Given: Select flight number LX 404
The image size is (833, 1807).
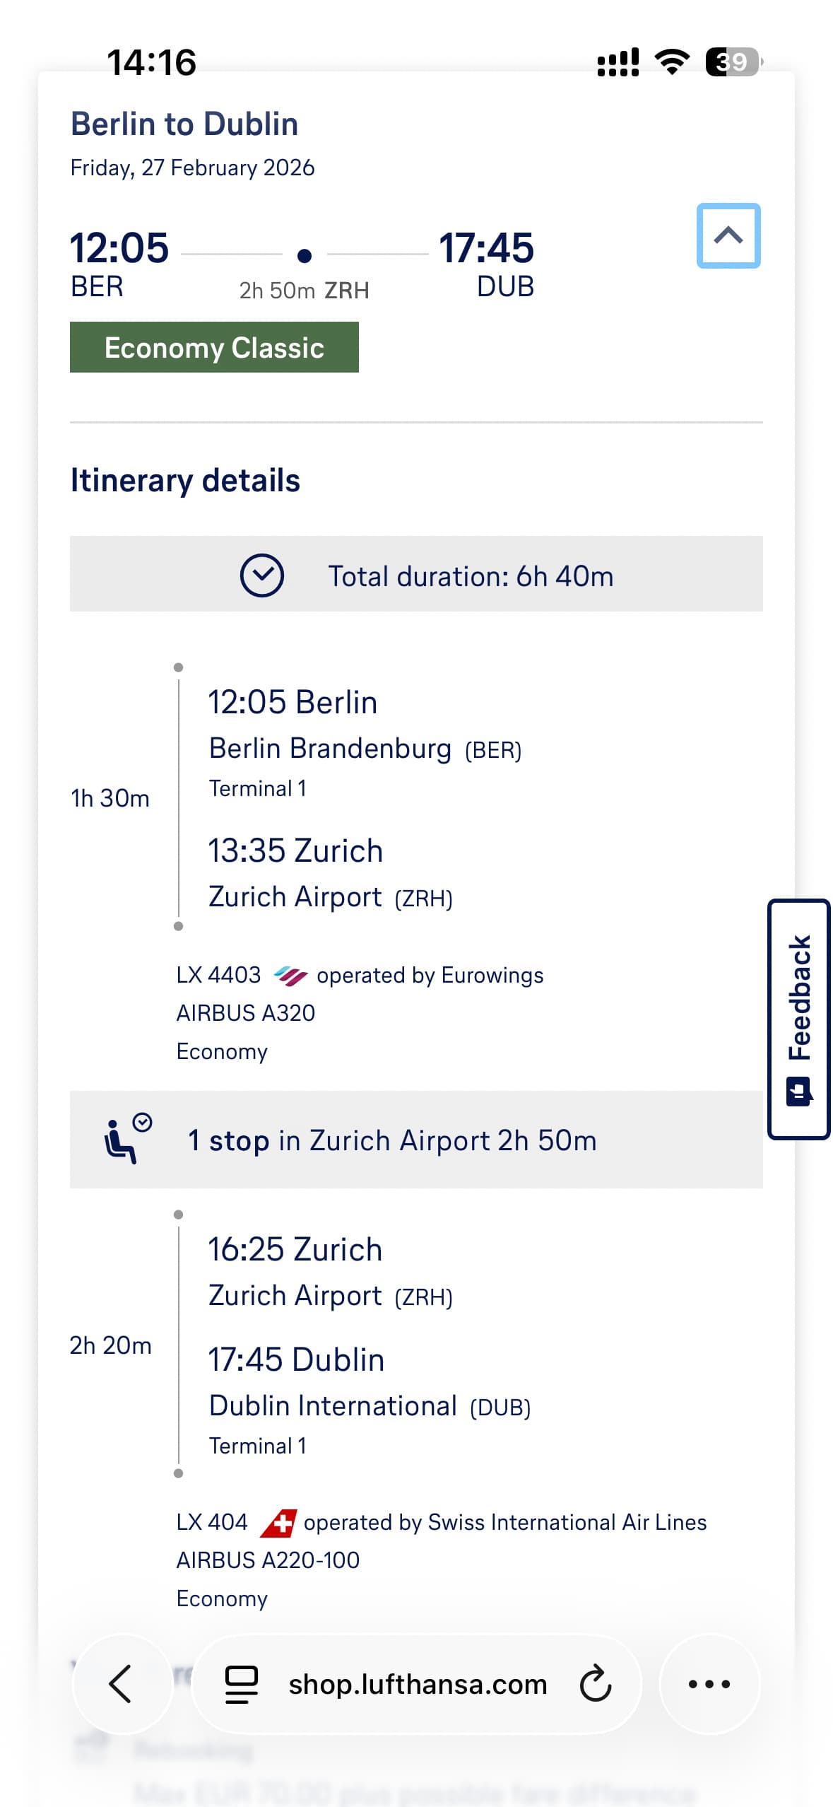Looking at the screenshot, I should (x=212, y=1522).
